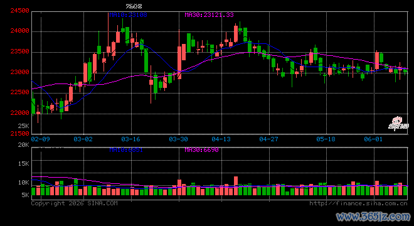Click the 22000 price axis label
The image size is (414, 226).
[x=20, y=113]
